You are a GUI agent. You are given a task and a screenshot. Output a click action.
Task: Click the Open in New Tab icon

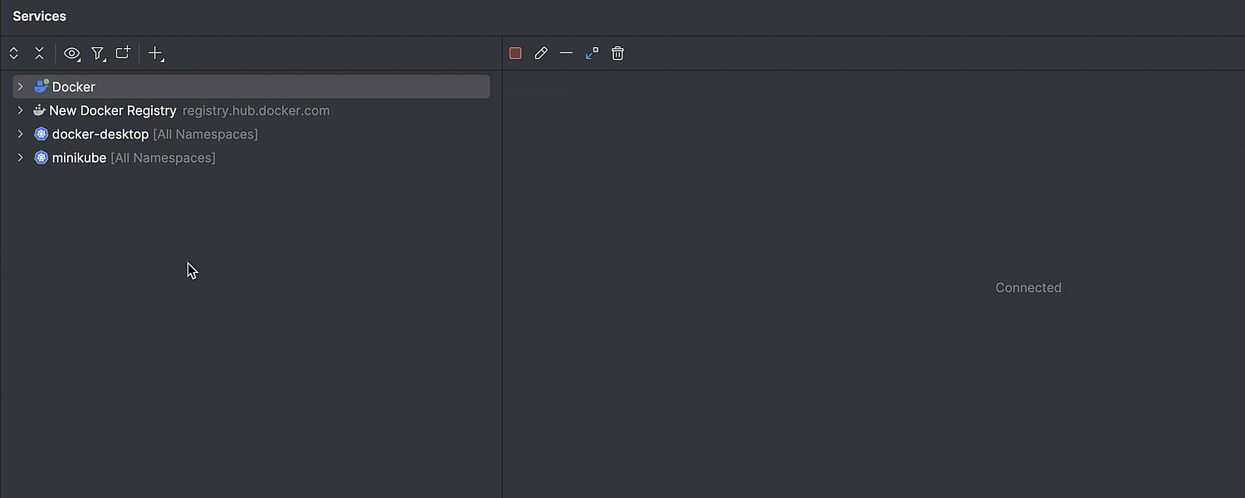[x=123, y=53]
